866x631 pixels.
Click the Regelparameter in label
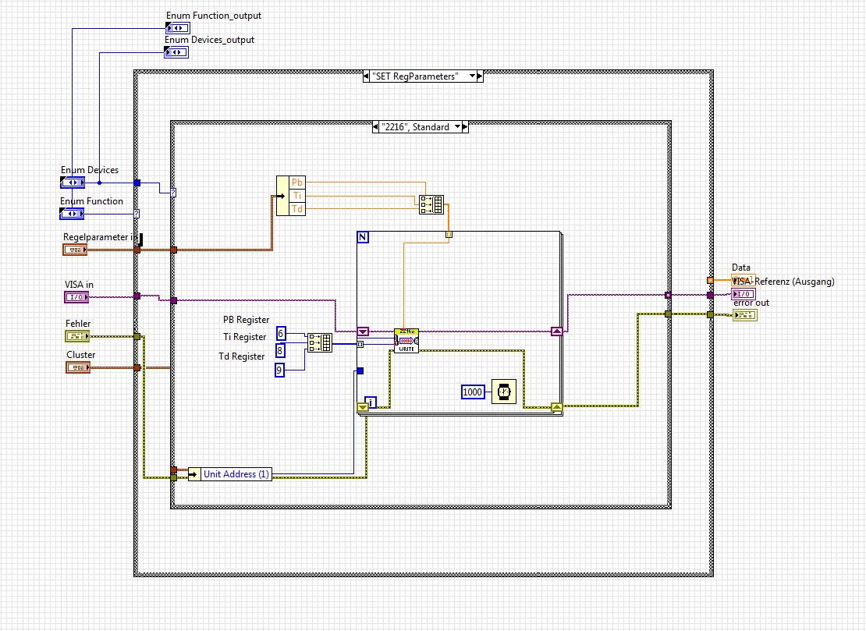pyautogui.click(x=100, y=237)
